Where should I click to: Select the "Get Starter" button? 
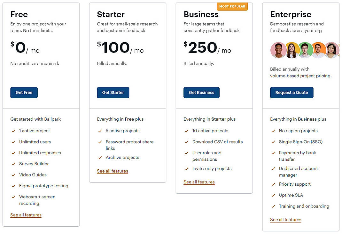(x=113, y=93)
